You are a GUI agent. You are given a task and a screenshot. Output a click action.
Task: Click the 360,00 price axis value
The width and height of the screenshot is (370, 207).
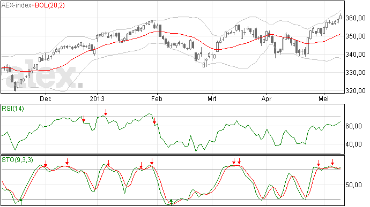(356, 18)
